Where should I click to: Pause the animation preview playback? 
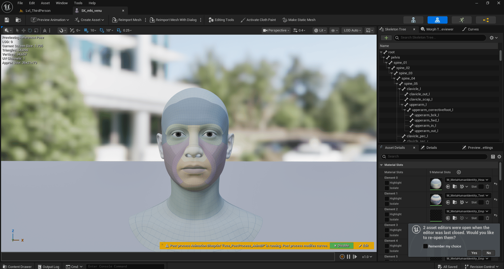348,257
